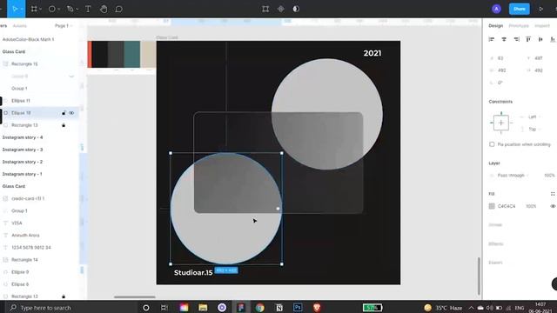Click the Edit Object icon in the top center toolbar
The image size is (557, 313).
tap(265, 9)
